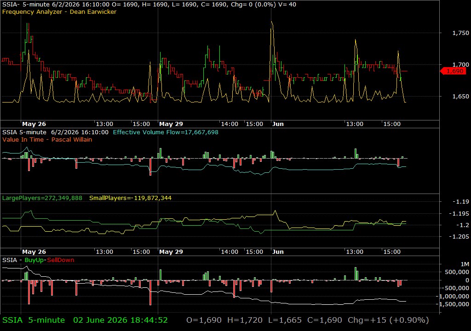471x331 pixels.
Task: Click the 13:00 label after May 26 on the price pane's time axis
Action: coord(104,124)
